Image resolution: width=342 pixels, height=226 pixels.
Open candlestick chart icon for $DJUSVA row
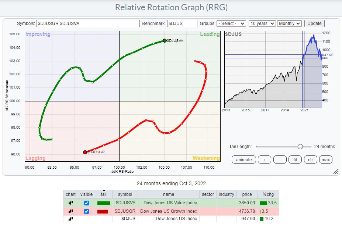click(x=70, y=202)
